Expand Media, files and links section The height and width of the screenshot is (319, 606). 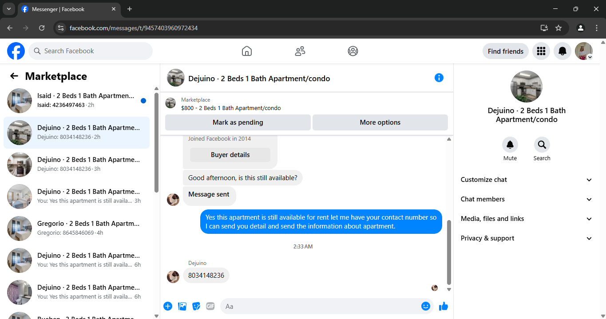coord(527,219)
